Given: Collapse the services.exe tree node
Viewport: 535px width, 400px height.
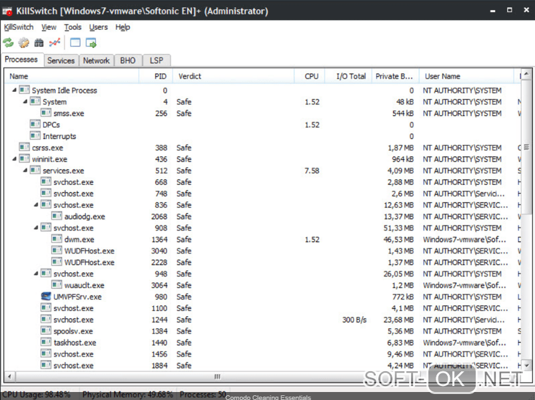Looking at the screenshot, I should [25, 170].
